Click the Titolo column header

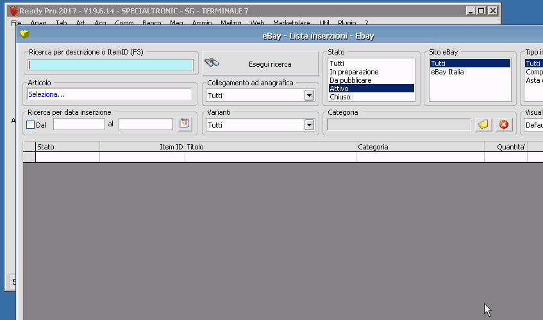click(x=271, y=147)
